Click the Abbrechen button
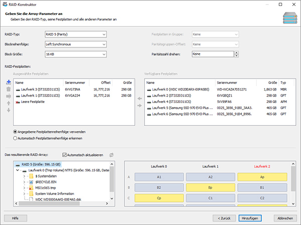Screen dimensions: 301x225 (285, 218)
